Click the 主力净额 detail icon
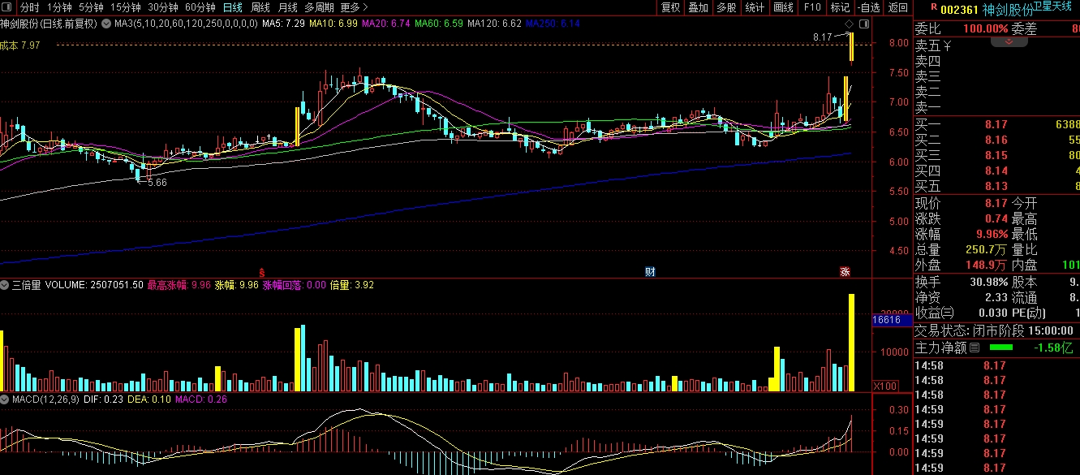Screen dimensions: 1080x475 click(975, 348)
